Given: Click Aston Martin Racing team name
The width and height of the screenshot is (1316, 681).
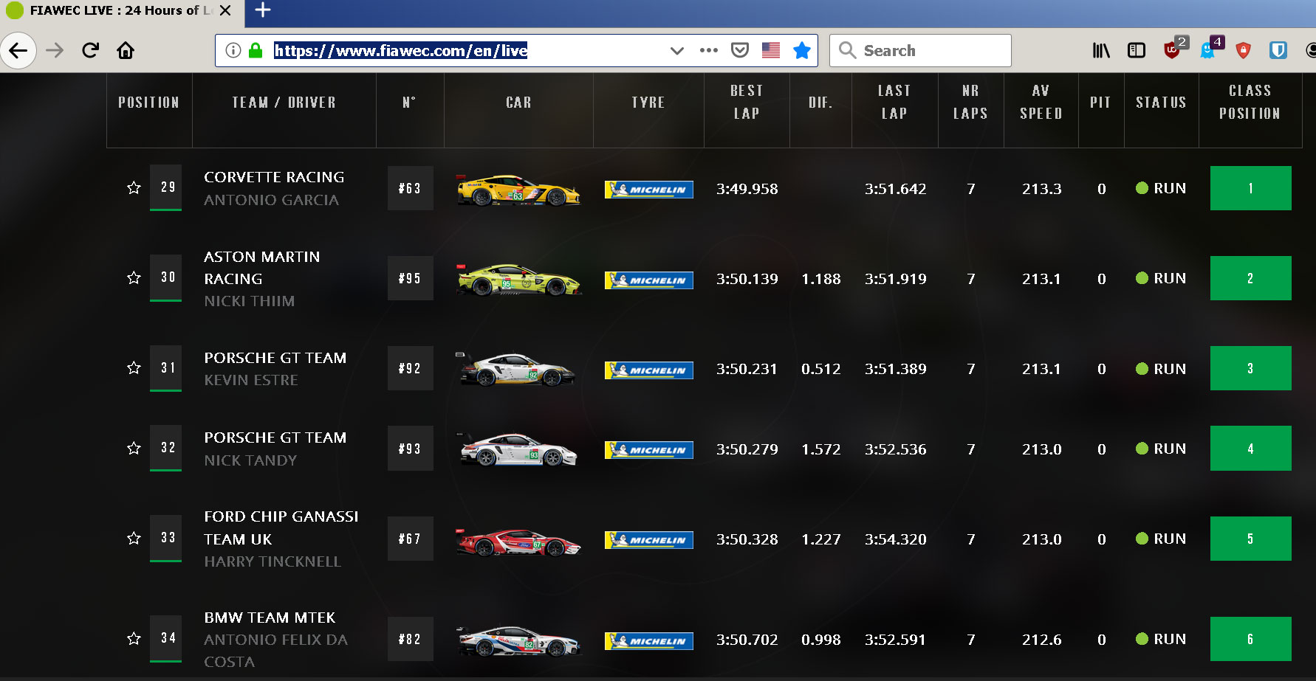Looking at the screenshot, I should (261, 267).
